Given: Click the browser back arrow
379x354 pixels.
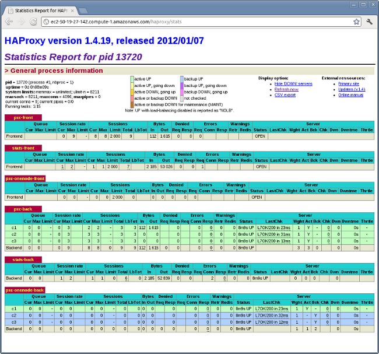Looking at the screenshot, I should (x=9, y=22).
